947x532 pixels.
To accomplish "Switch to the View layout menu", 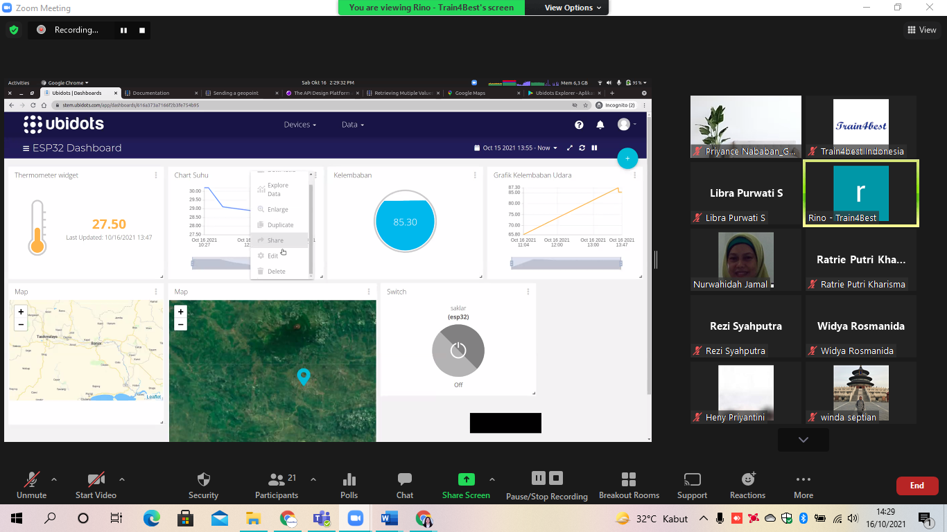I will pyautogui.click(x=922, y=30).
